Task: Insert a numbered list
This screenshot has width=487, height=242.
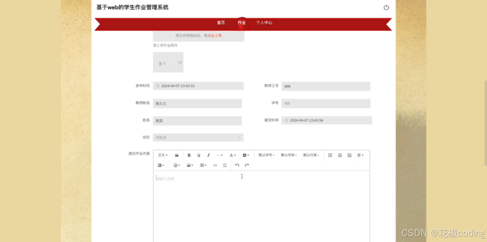Action: pyautogui.click(x=340, y=155)
